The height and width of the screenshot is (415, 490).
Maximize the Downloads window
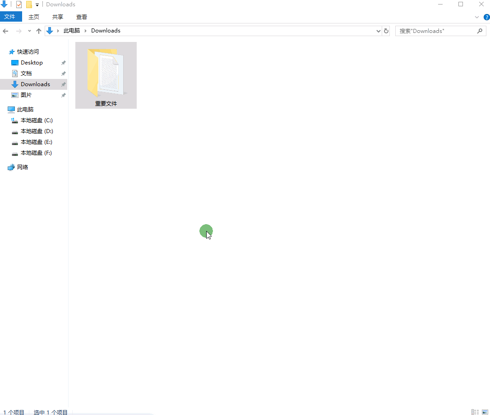[x=461, y=5]
